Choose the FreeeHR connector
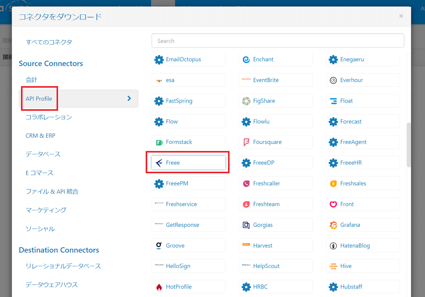The height and width of the screenshot is (297, 425). [x=363, y=163]
